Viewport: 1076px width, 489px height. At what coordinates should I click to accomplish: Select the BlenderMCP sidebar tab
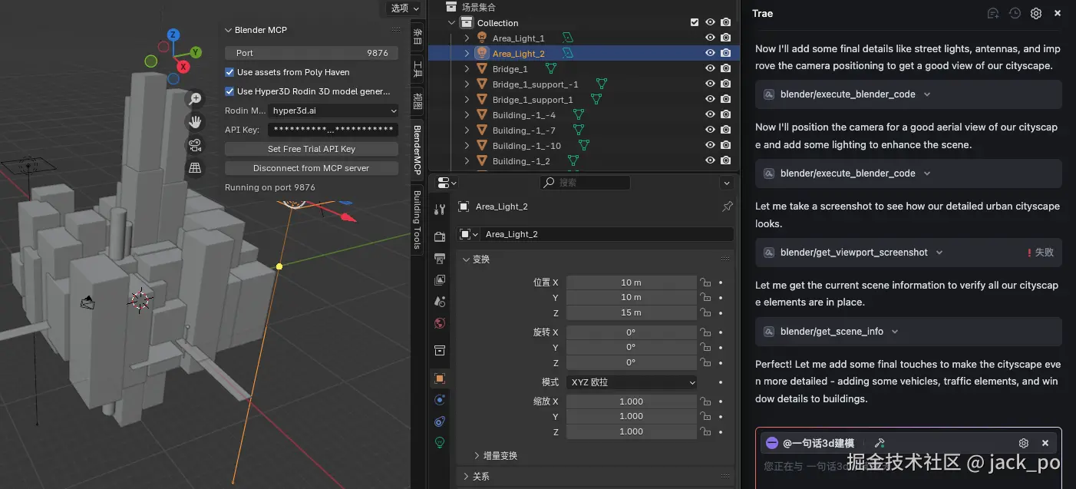pyautogui.click(x=418, y=150)
